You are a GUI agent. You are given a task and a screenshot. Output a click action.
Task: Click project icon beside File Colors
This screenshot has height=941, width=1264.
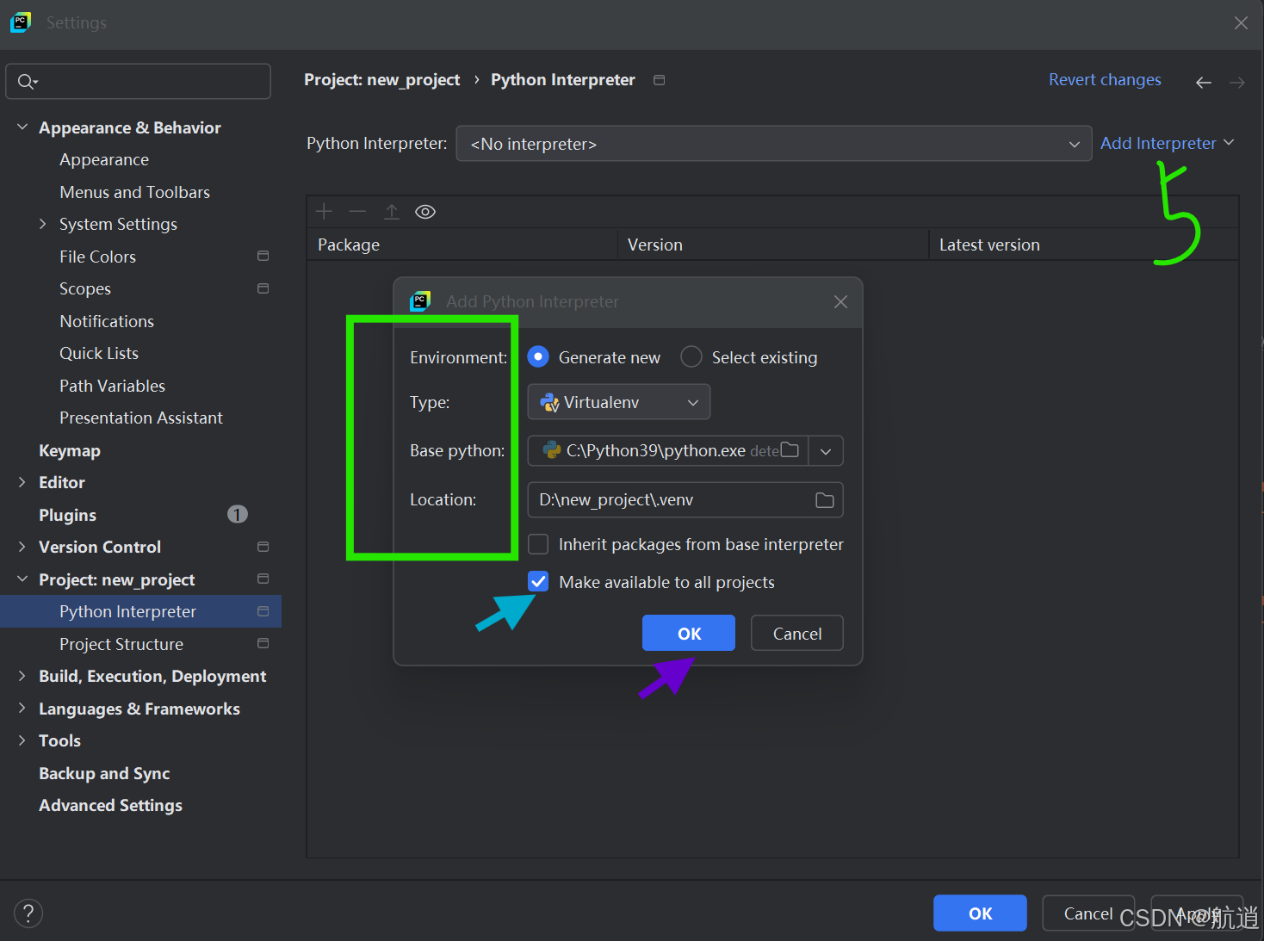click(263, 256)
